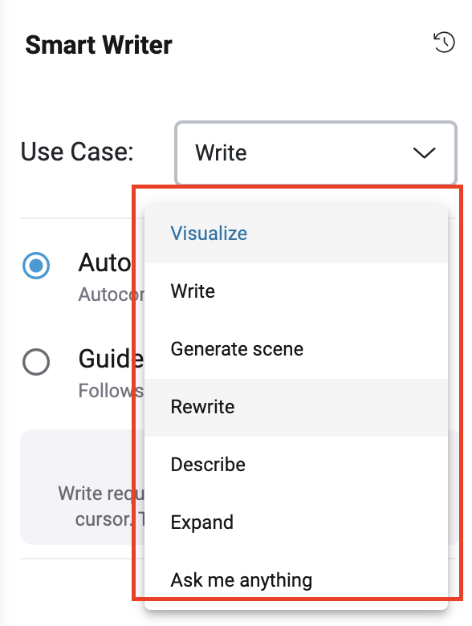
Task: Select the Auto radio button
Action: click(x=36, y=266)
